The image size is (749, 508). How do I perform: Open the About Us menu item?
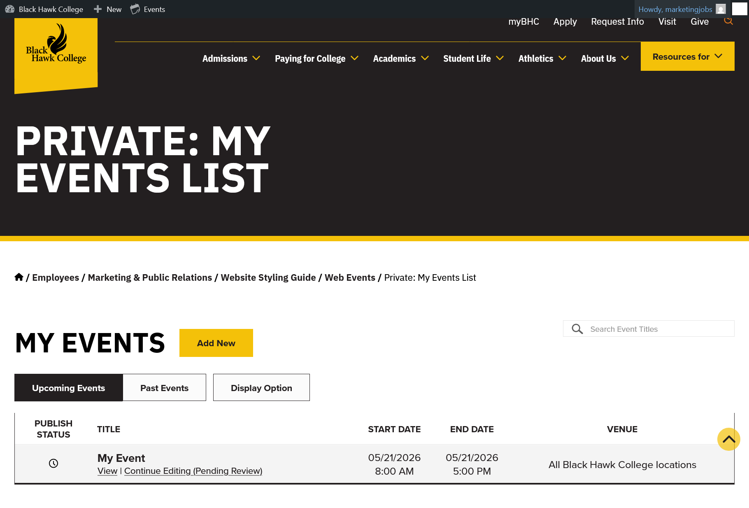pyautogui.click(x=598, y=58)
